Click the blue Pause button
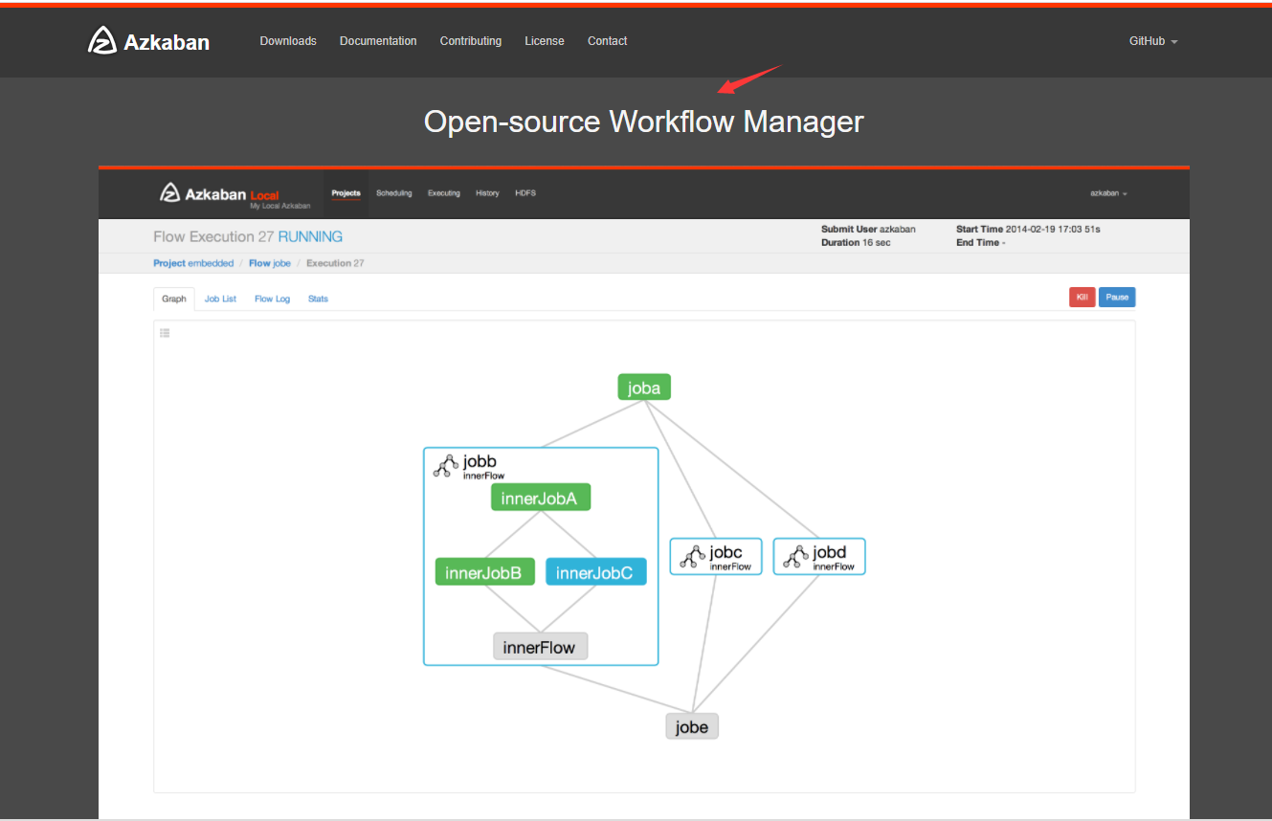The width and height of the screenshot is (1272, 821). (1117, 298)
